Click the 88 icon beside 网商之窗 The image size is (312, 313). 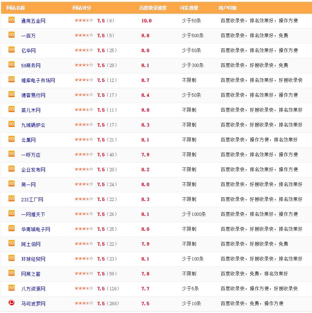(12, 273)
